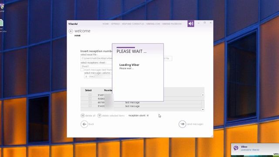Image resolution: width=279 pixels, height=157 pixels.
Task: Click the Loading Viber text
Action: click(129, 65)
